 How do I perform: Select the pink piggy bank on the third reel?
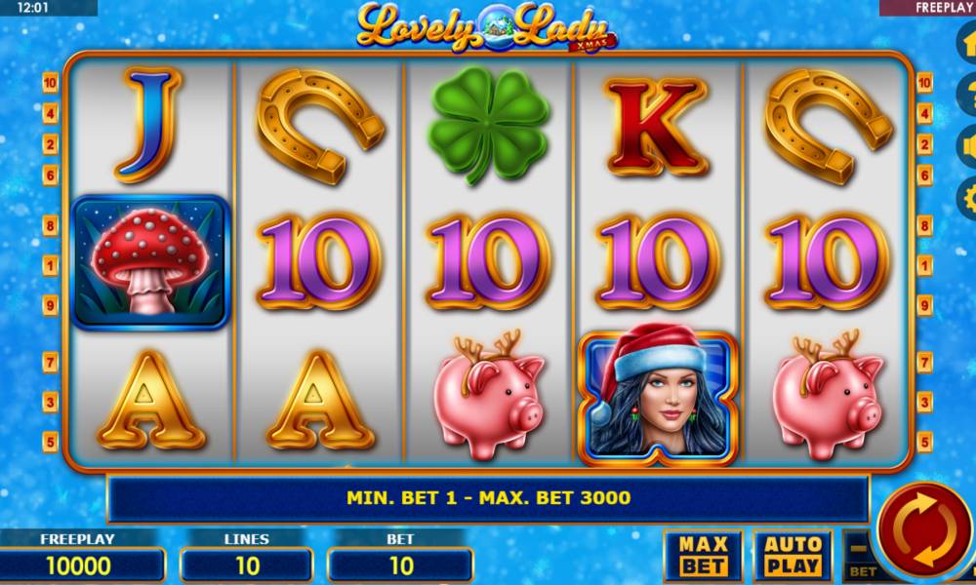(489, 396)
